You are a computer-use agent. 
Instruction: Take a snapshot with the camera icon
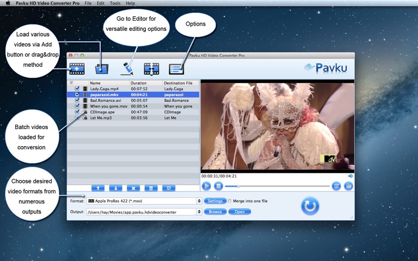(x=336, y=186)
